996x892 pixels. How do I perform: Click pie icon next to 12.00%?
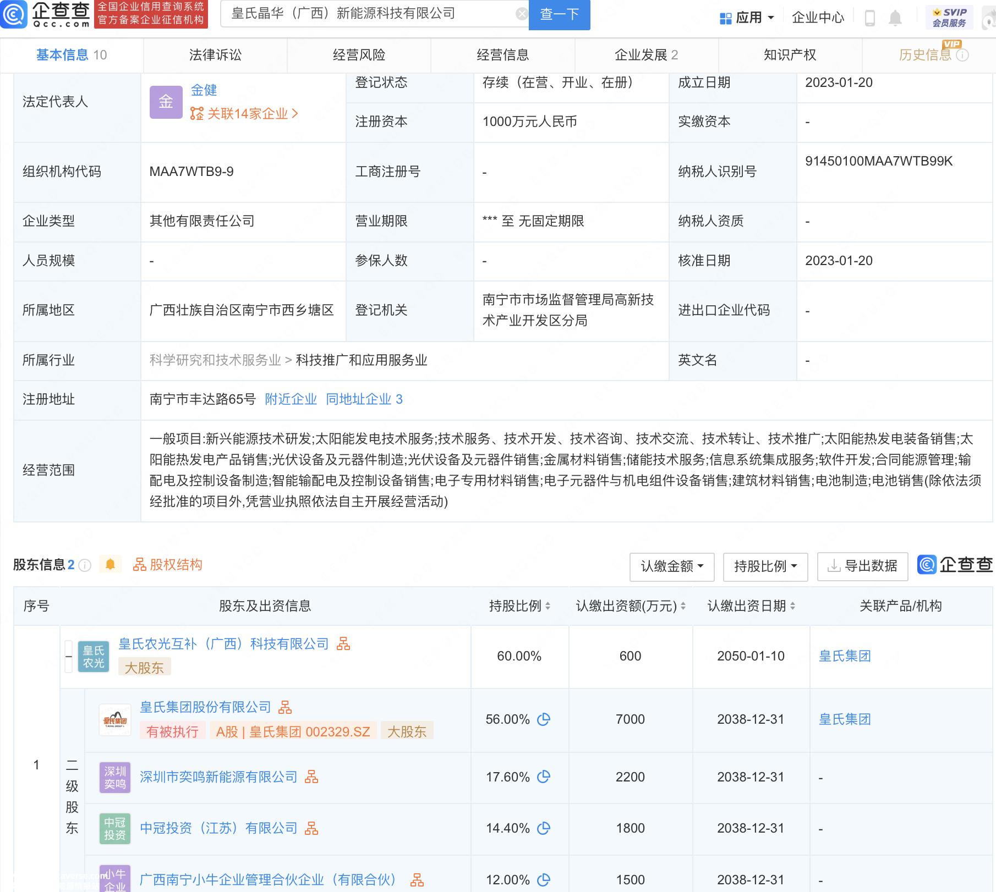544,880
